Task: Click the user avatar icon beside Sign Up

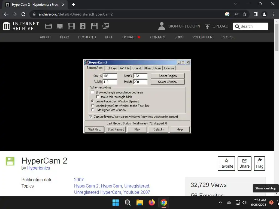Action: [162, 26]
